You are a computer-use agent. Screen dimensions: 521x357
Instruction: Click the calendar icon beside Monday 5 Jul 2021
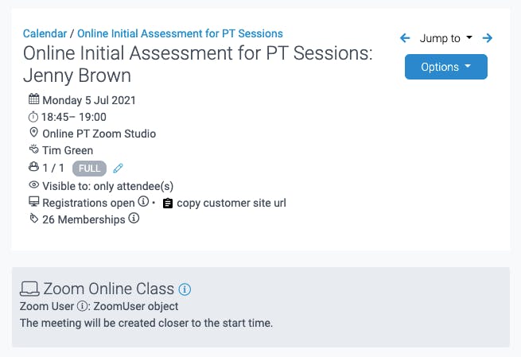point(34,99)
